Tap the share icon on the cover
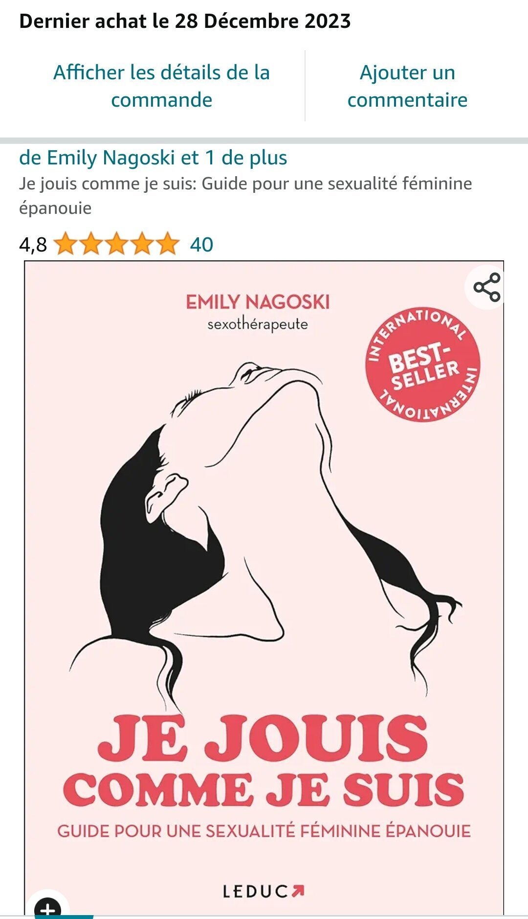The height and width of the screenshot is (919, 528). (x=487, y=287)
